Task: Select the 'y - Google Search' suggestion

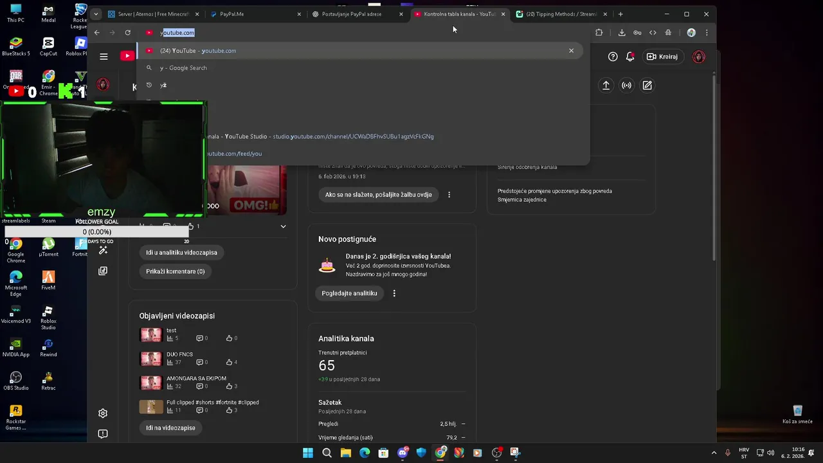Action: [x=359, y=68]
